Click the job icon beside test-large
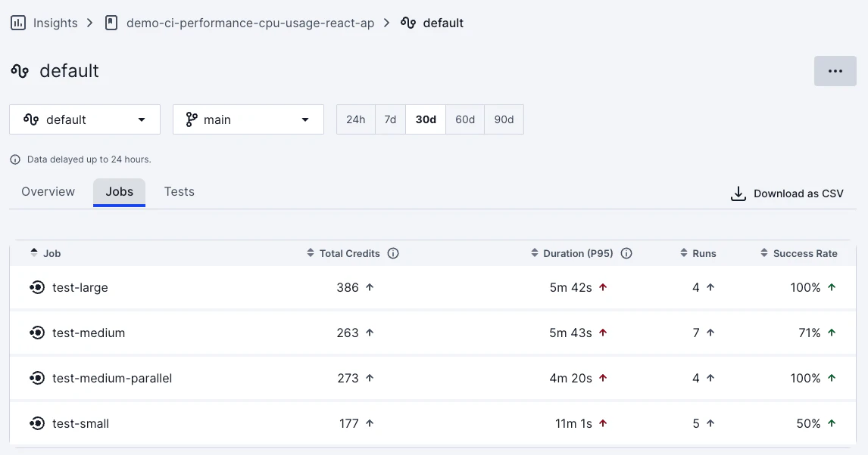 tap(37, 287)
